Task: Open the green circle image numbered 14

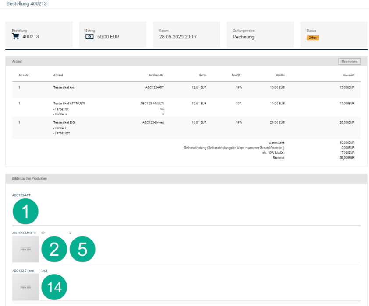Action: pos(54,287)
